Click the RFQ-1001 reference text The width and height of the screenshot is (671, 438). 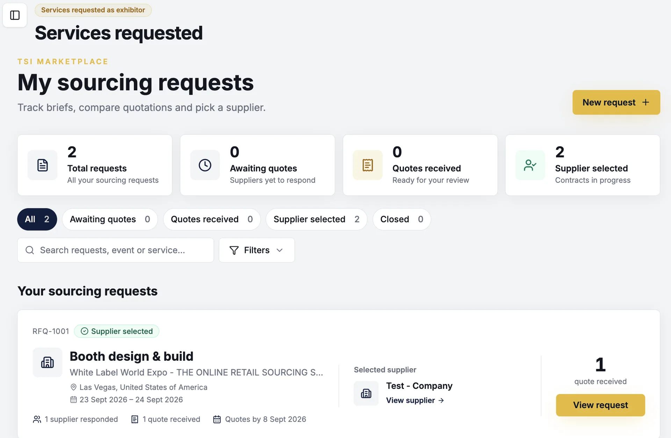pos(51,331)
